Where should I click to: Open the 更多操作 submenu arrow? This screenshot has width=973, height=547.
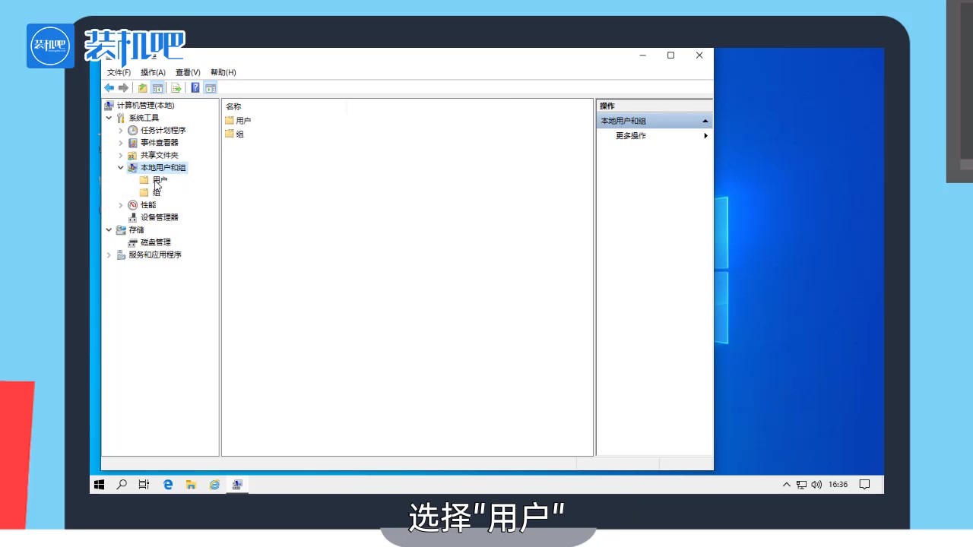(705, 135)
